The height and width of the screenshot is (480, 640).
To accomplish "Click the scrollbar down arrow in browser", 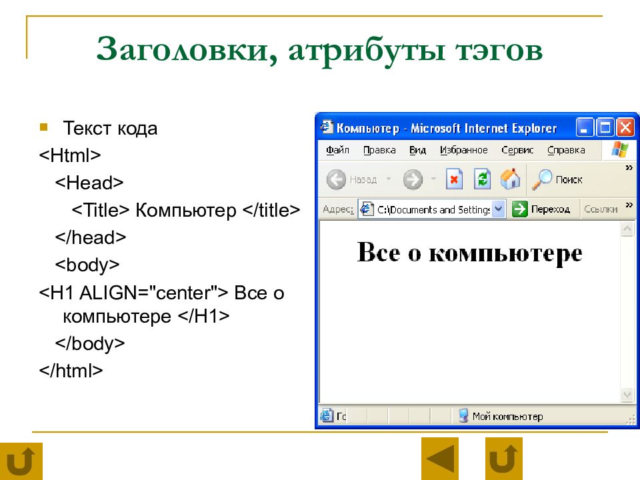I will tap(627, 394).
